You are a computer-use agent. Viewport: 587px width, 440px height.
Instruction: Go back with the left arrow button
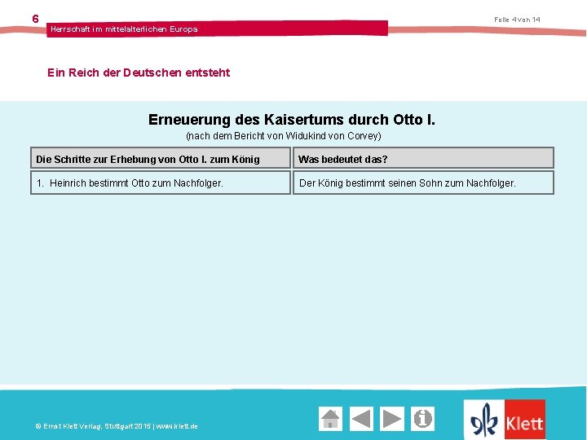(x=361, y=418)
